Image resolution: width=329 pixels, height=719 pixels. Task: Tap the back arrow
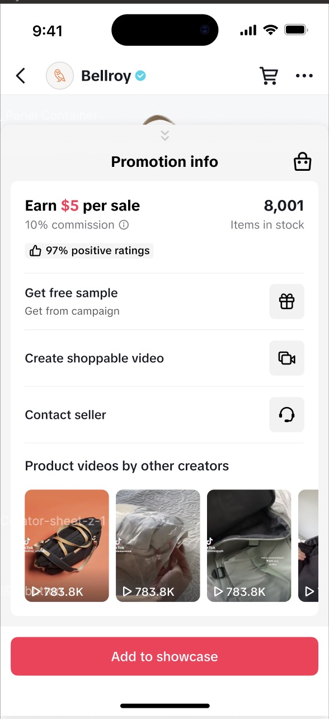[21, 76]
